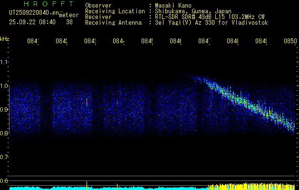Click the 0.7 kHz frequency tick label
Viewport: 299px width, 190px height.
click(x=4, y=157)
